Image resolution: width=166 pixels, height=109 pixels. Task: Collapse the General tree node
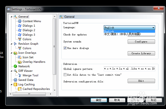[11, 17]
